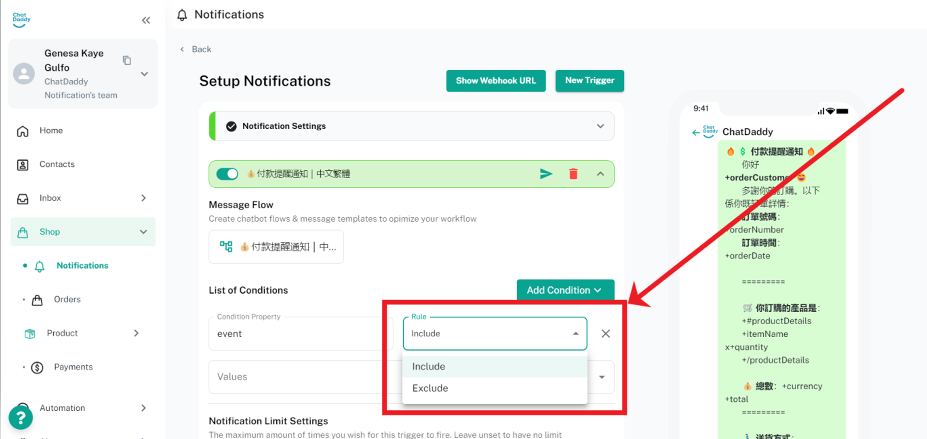This screenshot has height=439, width=927.
Task: Collapse the Shop section chevron
Action: pos(143,232)
